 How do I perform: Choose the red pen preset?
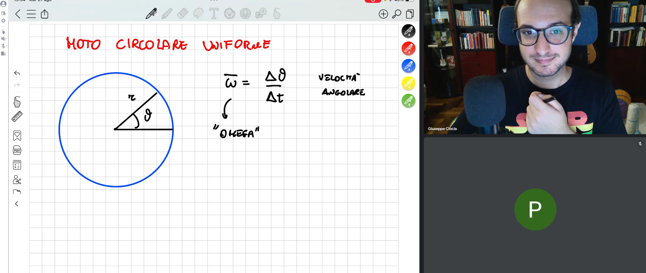[x=408, y=48]
